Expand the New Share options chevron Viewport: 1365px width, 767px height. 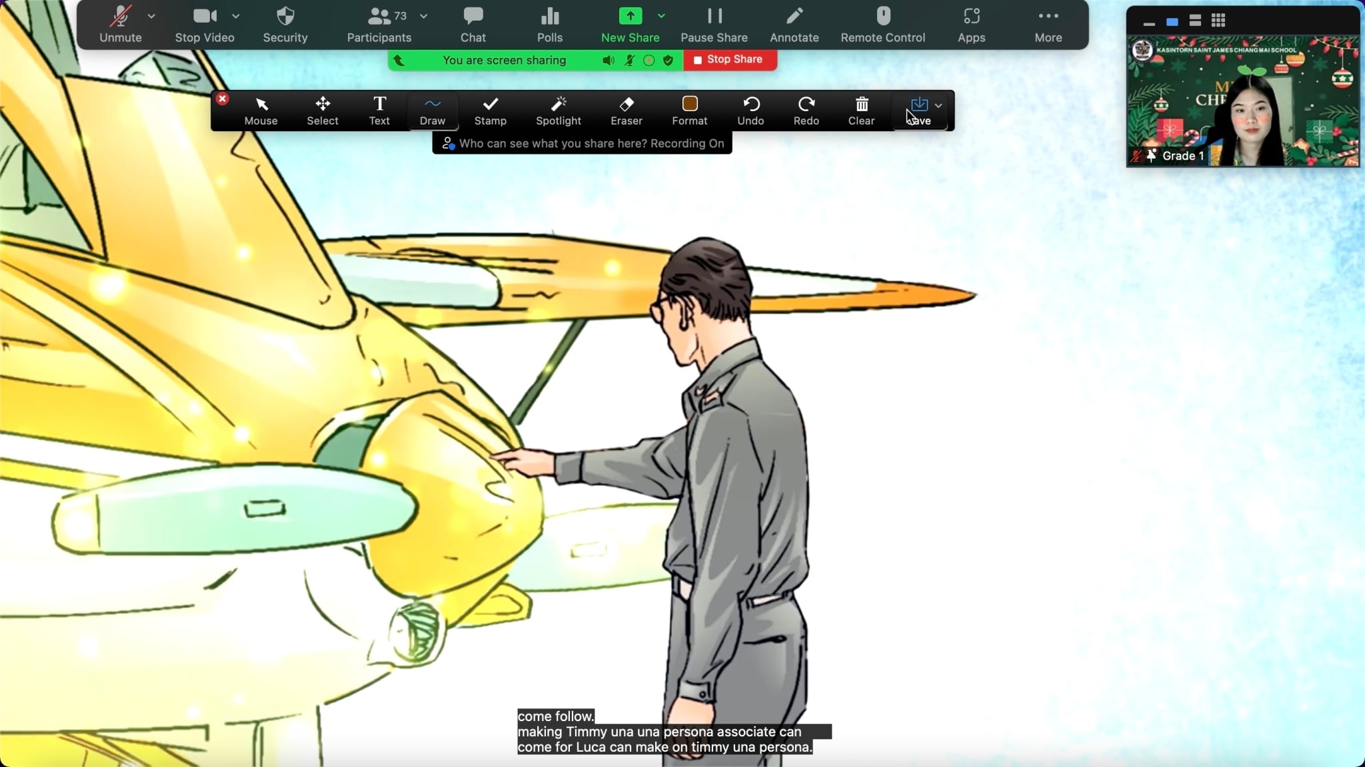pos(661,16)
